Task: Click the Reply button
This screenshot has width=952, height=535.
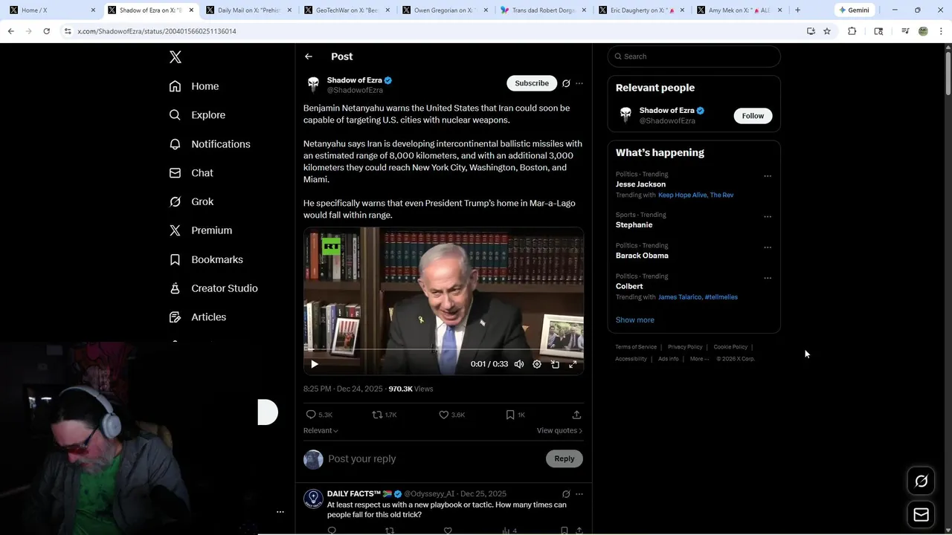Action: pyautogui.click(x=565, y=458)
